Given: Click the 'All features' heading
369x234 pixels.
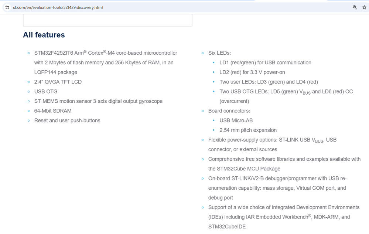Looking at the screenshot, I should pos(44,35).
